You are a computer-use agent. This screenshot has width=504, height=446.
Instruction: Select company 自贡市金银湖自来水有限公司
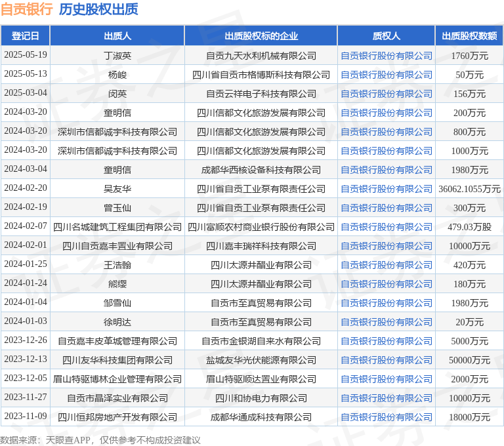pos(261,341)
